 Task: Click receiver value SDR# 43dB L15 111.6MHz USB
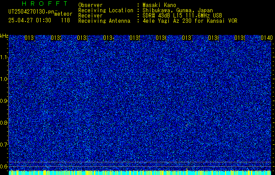point(182,16)
